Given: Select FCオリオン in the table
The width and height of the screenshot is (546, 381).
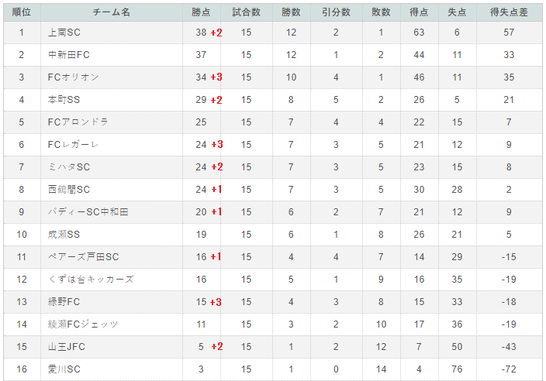Looking at the screenshot, I should coord(74,77).
